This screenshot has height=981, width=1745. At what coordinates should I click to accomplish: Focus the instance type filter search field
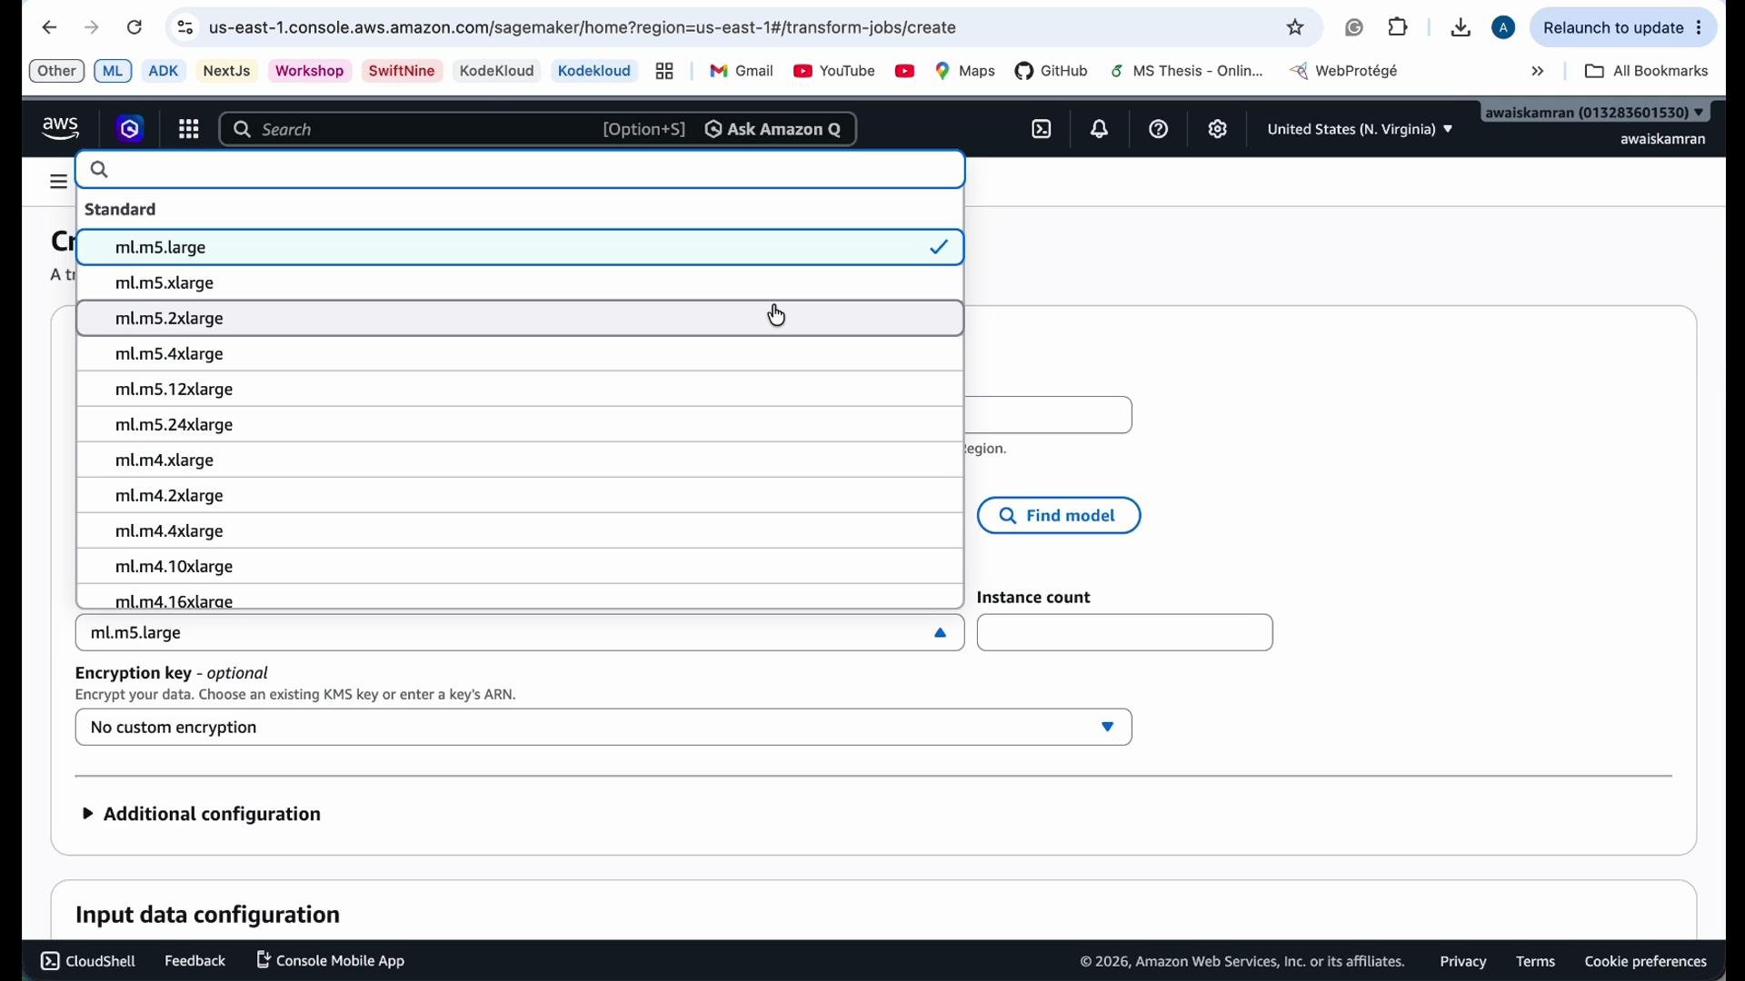[x=520, y=170]
